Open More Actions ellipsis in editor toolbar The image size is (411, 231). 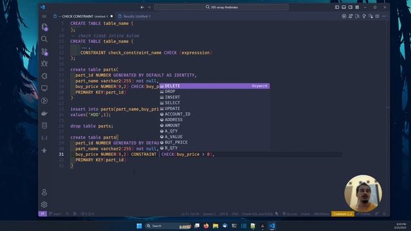(384, 16)
